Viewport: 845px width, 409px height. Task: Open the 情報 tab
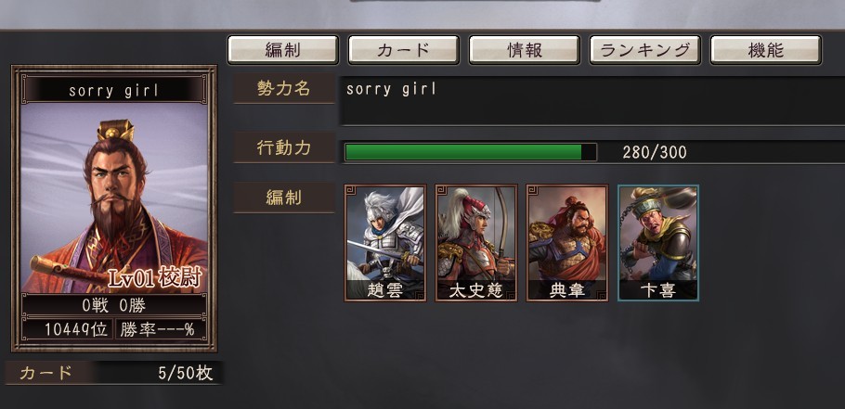tap(525, 50)
